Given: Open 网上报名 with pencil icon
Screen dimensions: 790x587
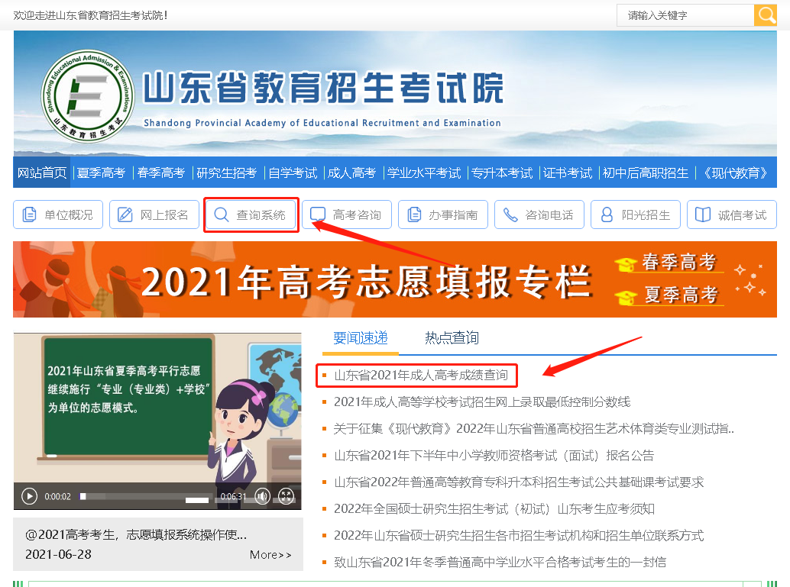Looking at the screenshot, I should (154, 215).
